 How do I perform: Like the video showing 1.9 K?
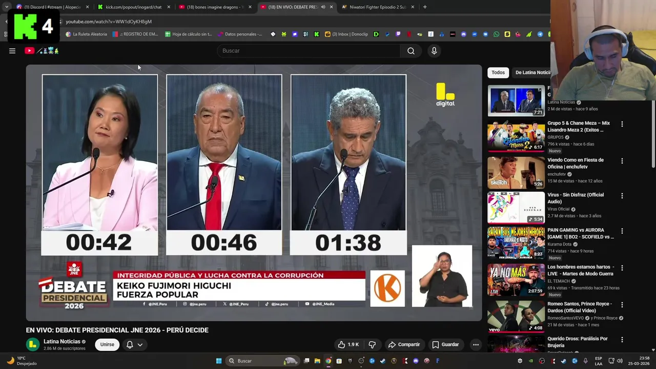point(348,344)
